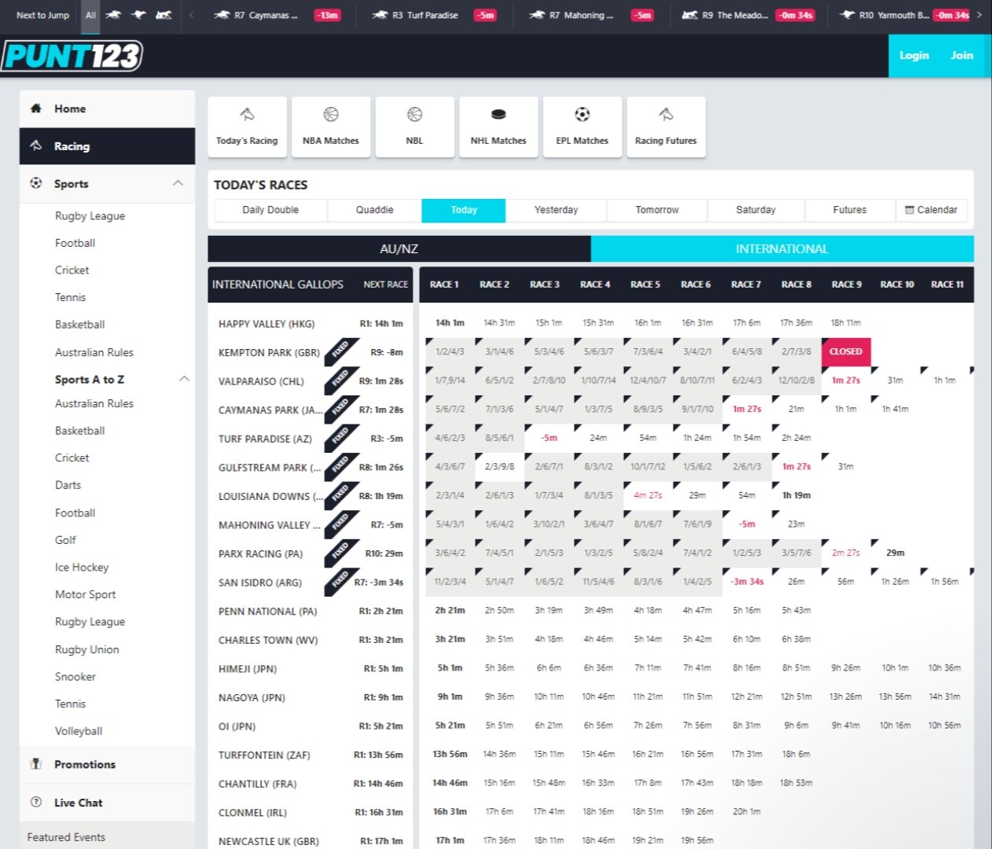
Task: Open Himeji Race 1 showing 5h 1m
Action: pyautogui.click(x=450, y=667)
